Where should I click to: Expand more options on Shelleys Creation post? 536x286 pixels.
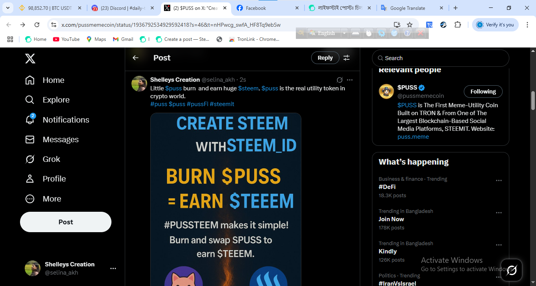click(x=350, y=80)
